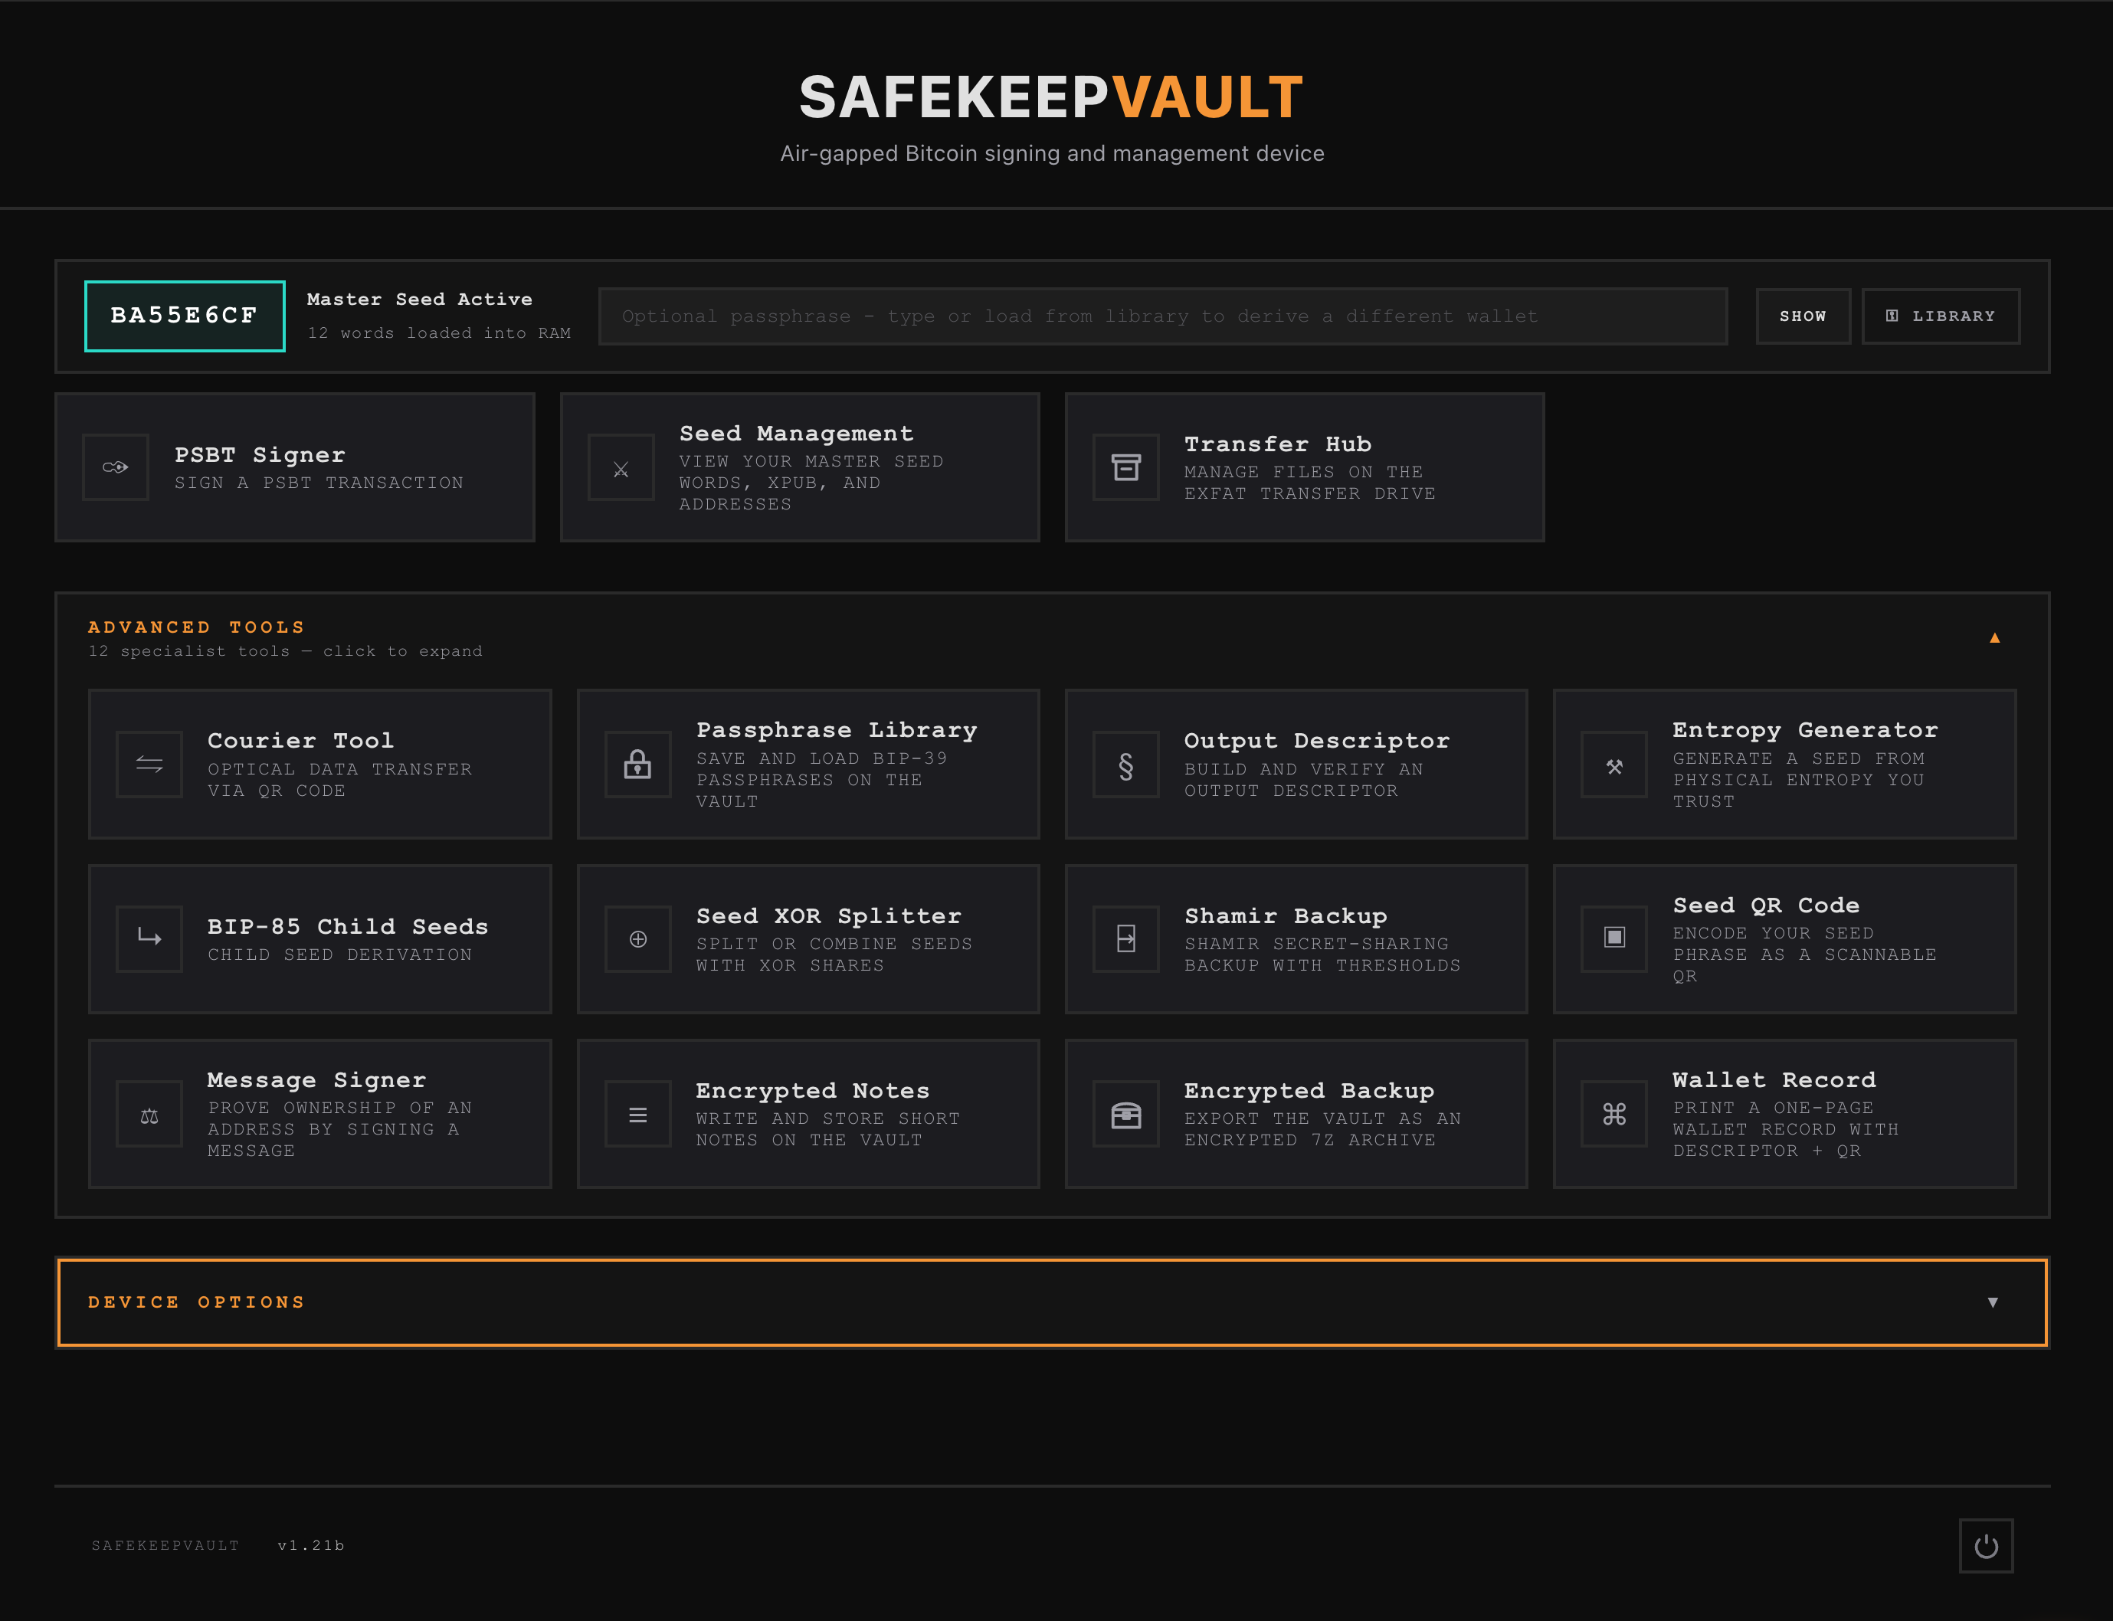Click the Seed QR Code square icon
The image size is (2113, 1621).
point(1614,939)
